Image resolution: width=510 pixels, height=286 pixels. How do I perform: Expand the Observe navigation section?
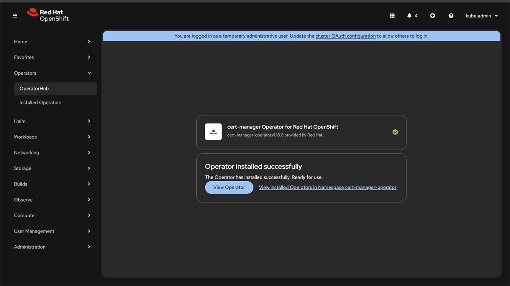pos(52,200)
